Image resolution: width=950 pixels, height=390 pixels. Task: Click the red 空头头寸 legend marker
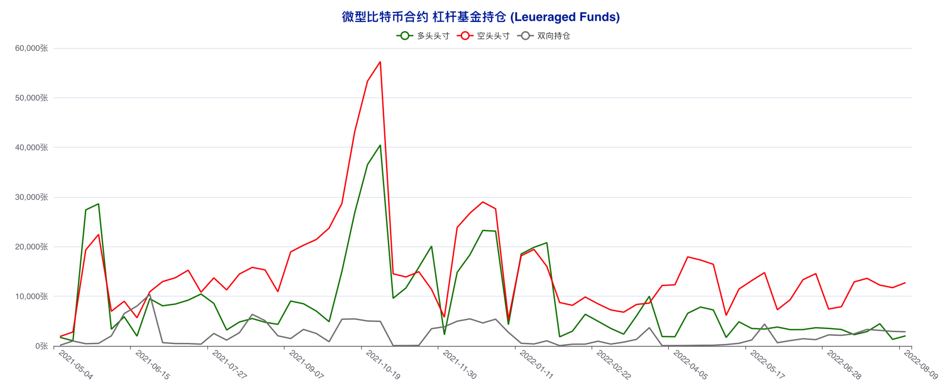click(x=465, y=36)
